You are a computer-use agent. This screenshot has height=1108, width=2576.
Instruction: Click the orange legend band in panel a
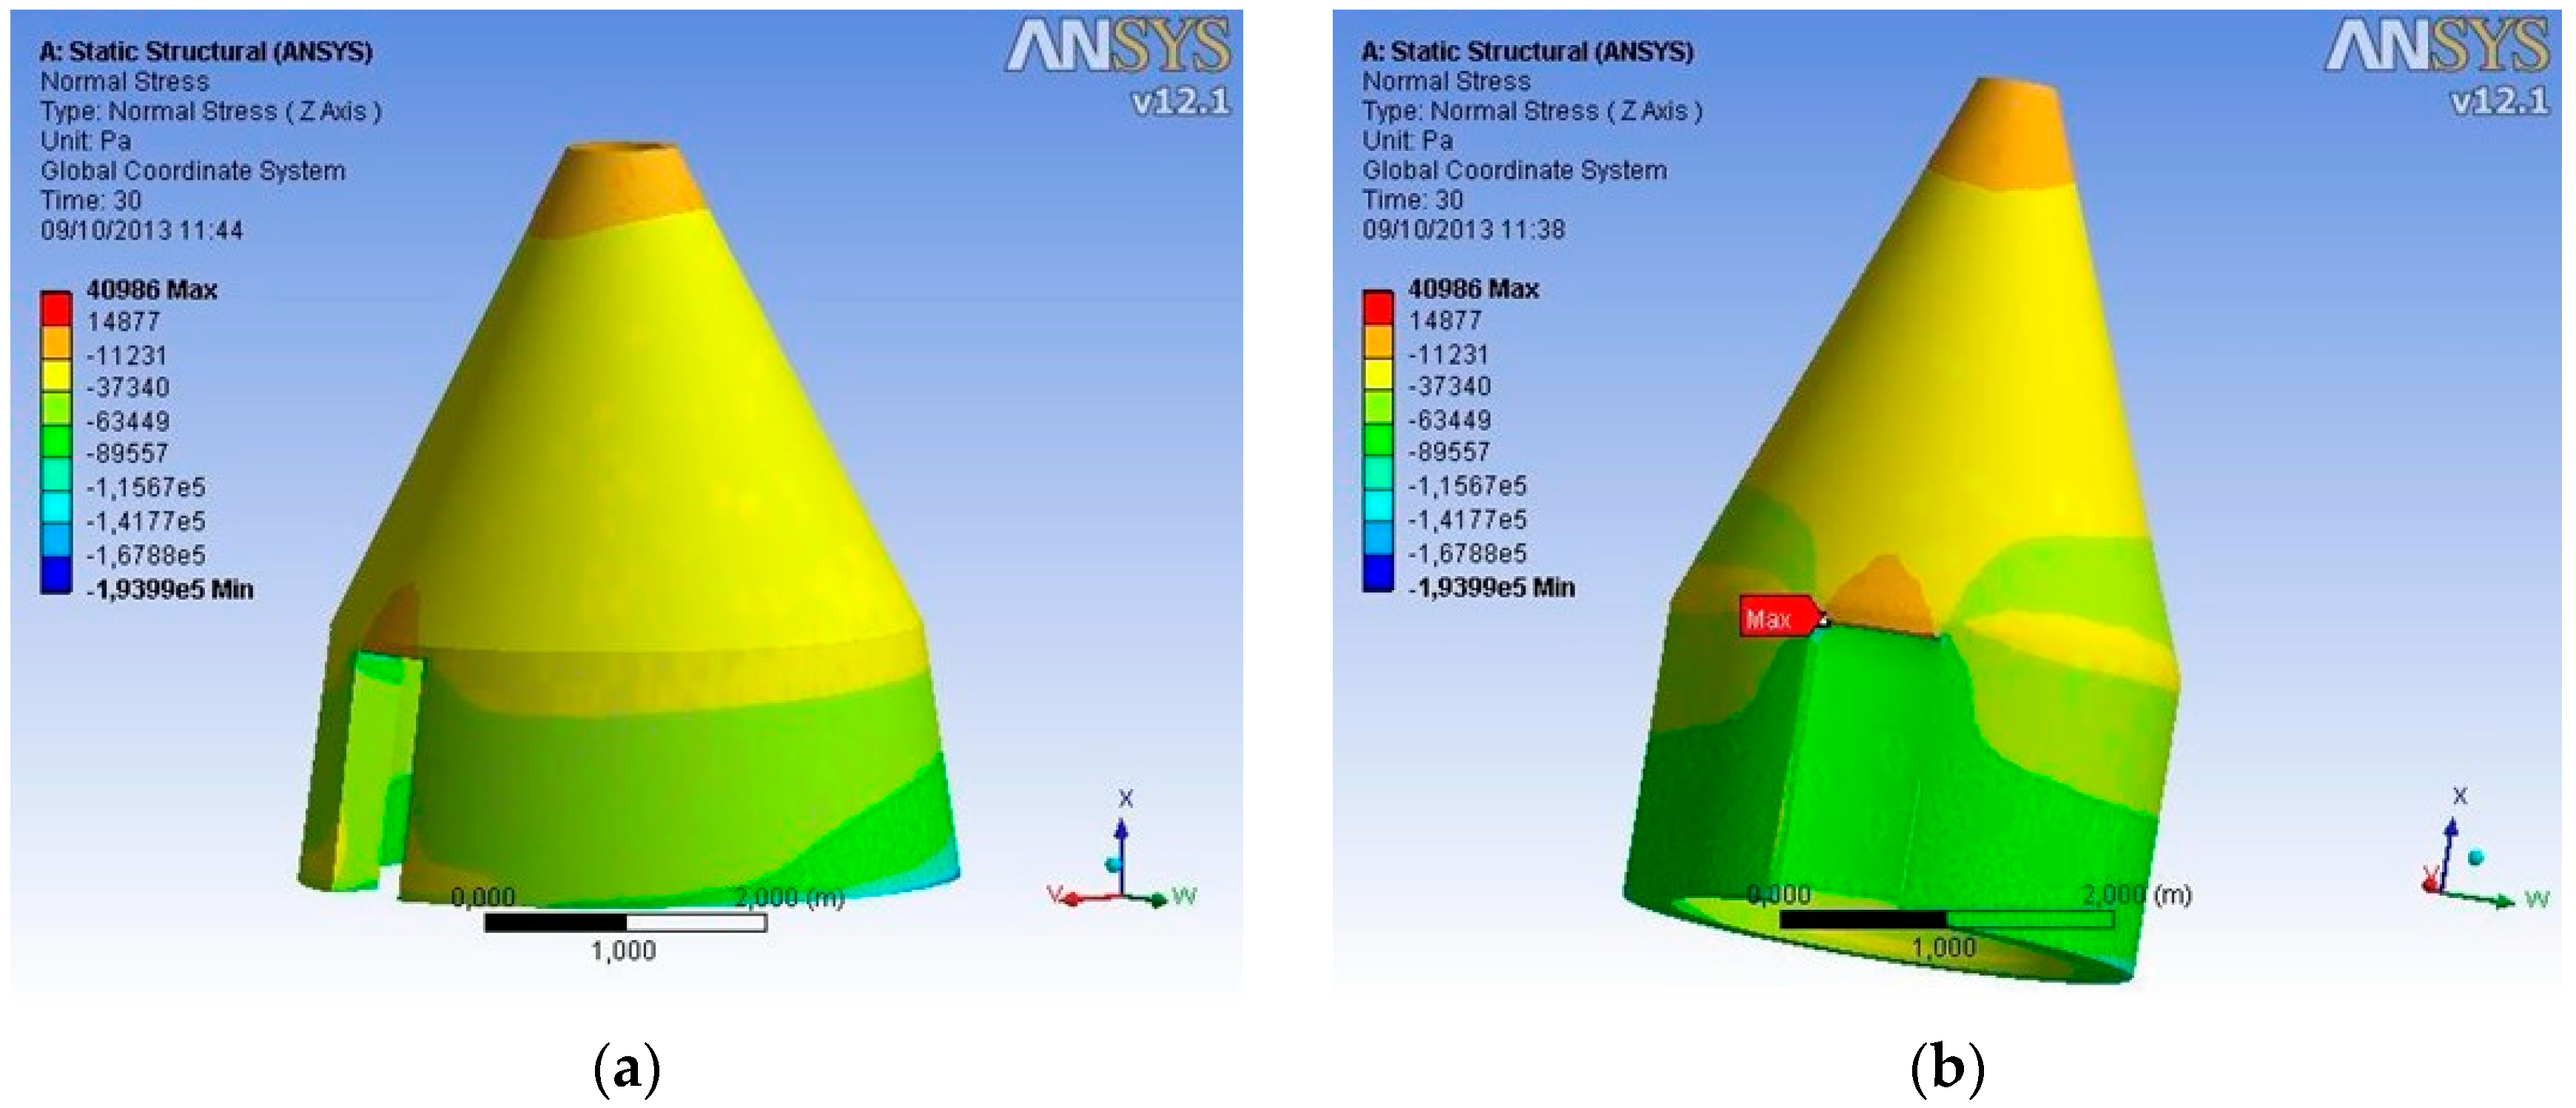tap(56, 342)
